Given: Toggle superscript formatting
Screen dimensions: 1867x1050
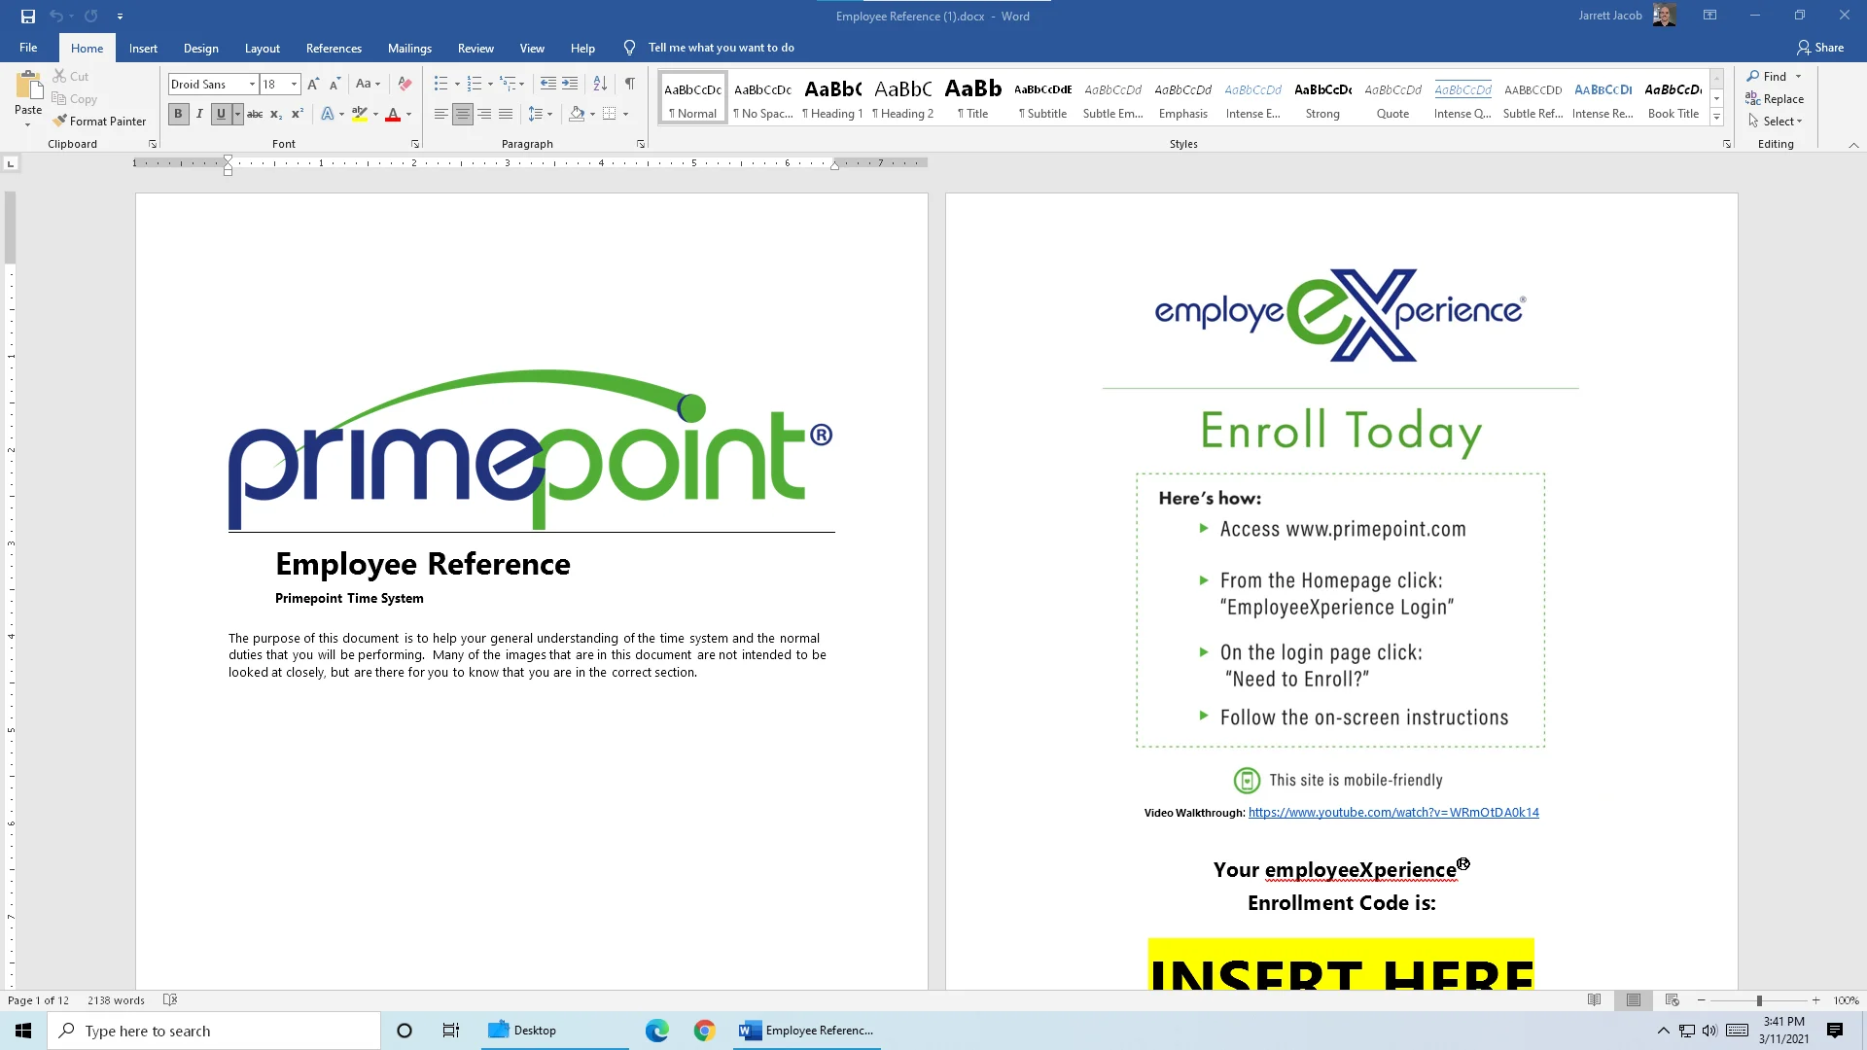Looking at the screenshot, I should coord(297,114).
